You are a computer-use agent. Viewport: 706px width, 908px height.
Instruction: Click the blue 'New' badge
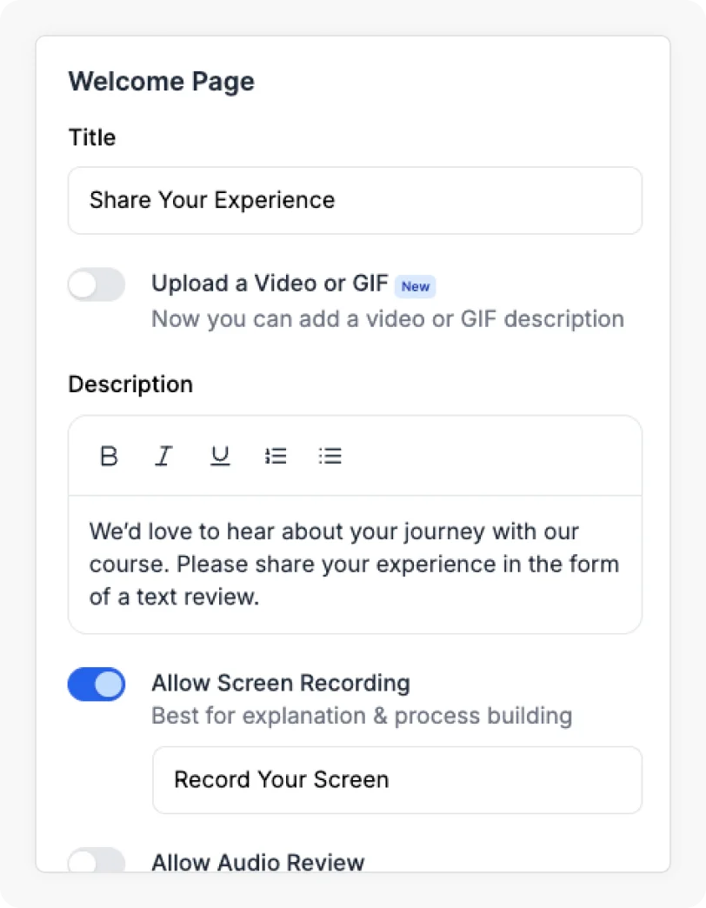(415, 286)
